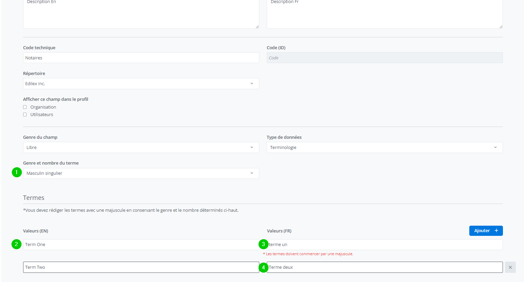Image resolution: width=524 pixels, height=282 pixels.
Task: Click green badge number 4
Action: tap(263, 267)
